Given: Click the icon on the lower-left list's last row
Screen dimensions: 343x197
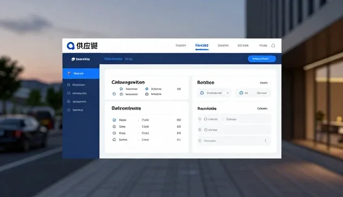Looking at the screenshot, I should point(114,140).
